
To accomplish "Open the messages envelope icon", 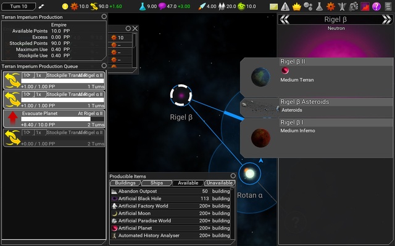I will click(273, 7).
